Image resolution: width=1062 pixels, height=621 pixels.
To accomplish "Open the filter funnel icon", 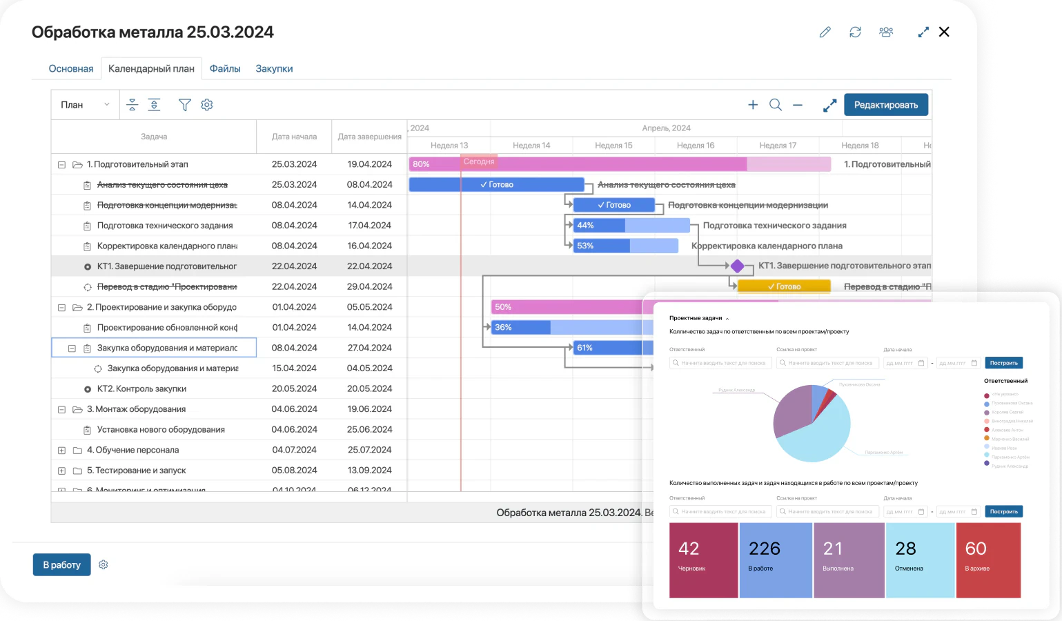I will point(185,105).
